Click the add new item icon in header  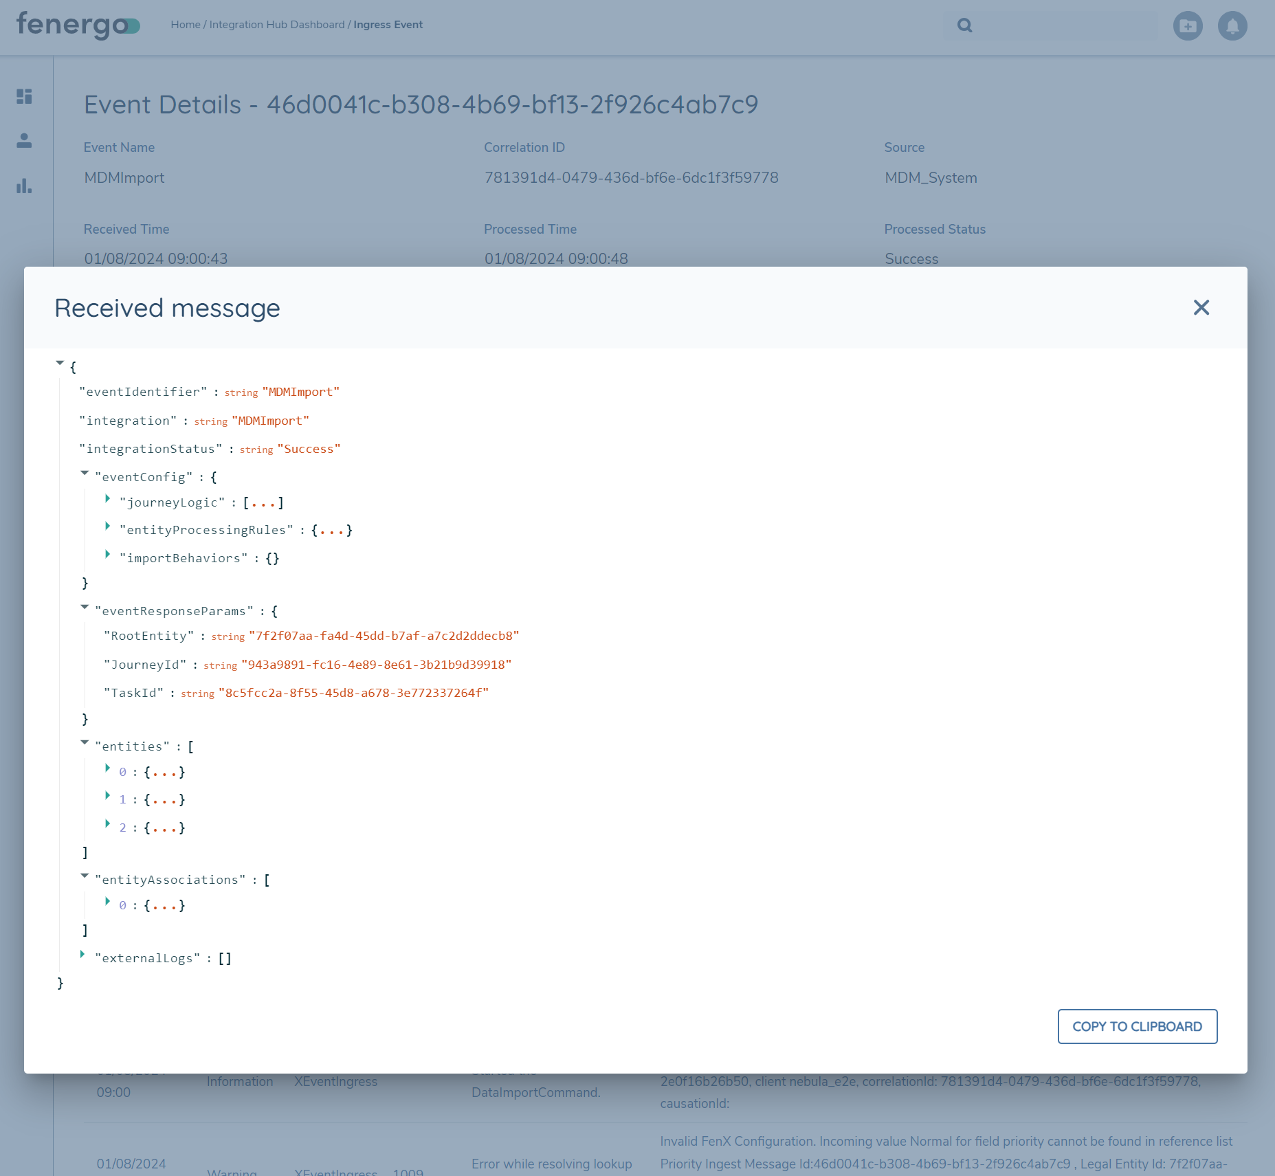[x=1187, y=26]
